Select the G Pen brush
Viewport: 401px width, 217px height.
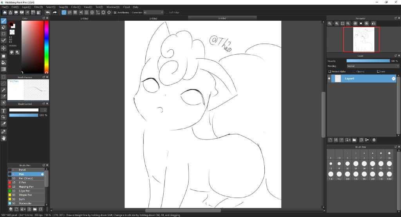(x=26, y=182)
